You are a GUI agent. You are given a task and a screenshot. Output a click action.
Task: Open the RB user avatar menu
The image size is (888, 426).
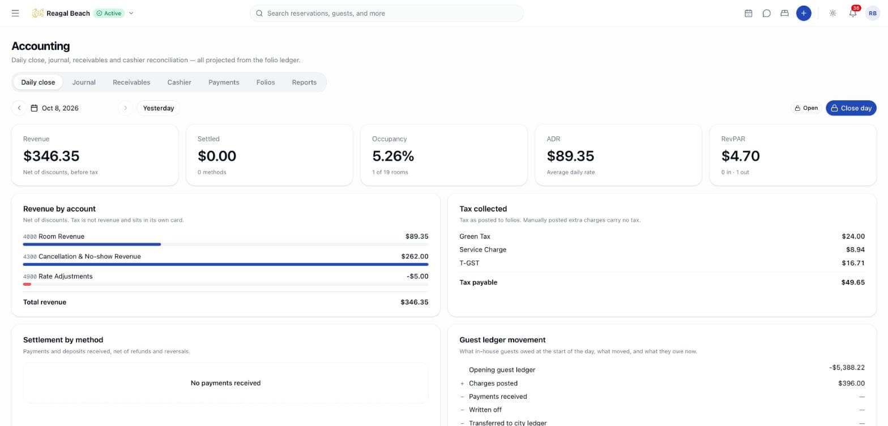click(873, 13)
